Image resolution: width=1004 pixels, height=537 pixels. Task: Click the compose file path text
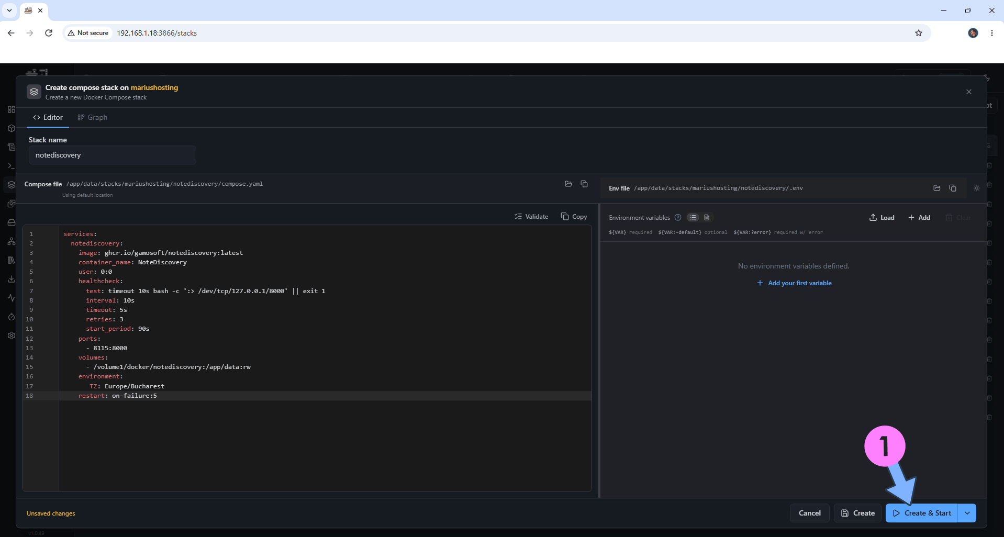pyautogui.click(x=164, y=184)
